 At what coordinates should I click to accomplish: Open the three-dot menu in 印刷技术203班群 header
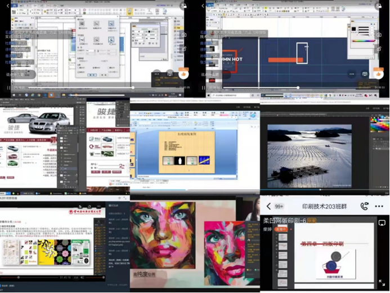pos(380,207)
